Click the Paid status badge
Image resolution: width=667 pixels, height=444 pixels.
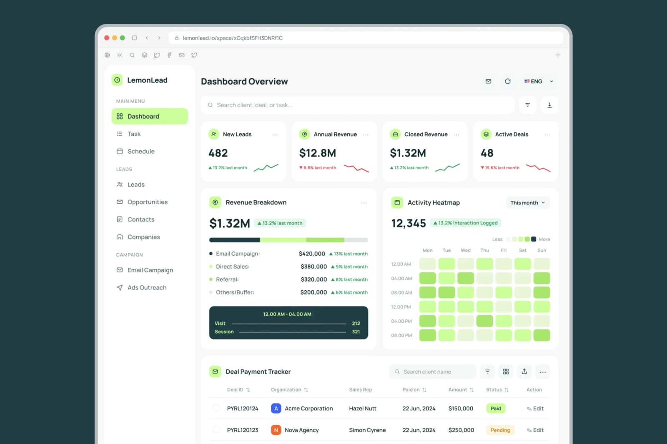[496, 409]
